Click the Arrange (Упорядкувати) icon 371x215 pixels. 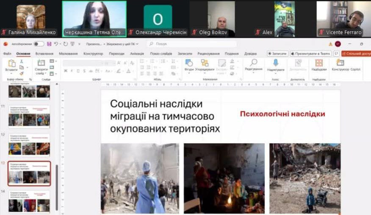click(205, 63)
